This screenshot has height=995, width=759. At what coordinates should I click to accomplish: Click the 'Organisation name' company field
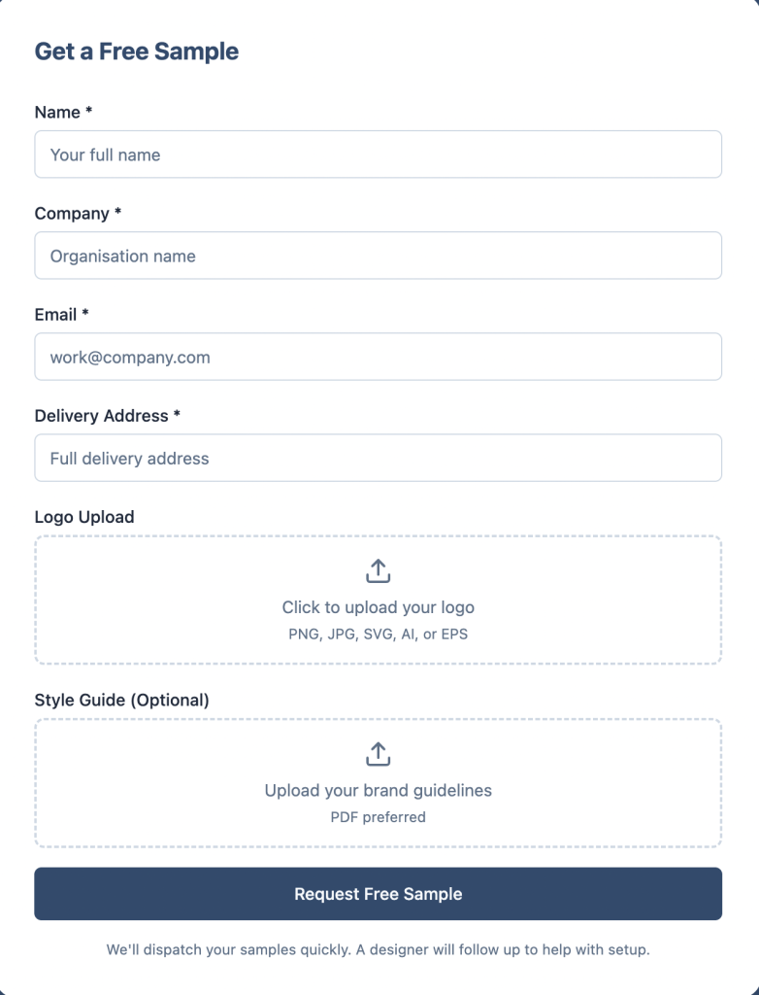click(x=378, y=256)
